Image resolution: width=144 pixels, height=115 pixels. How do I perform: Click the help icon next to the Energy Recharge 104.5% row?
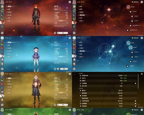coord(135,101)
